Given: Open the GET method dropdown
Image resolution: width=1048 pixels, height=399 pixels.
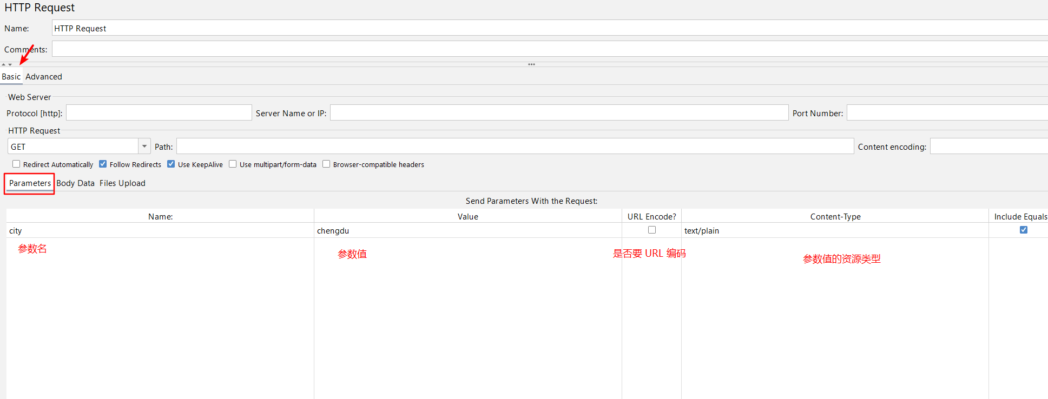Looking at the screenshot, I should pyautogui.click(x=144, y=147).
